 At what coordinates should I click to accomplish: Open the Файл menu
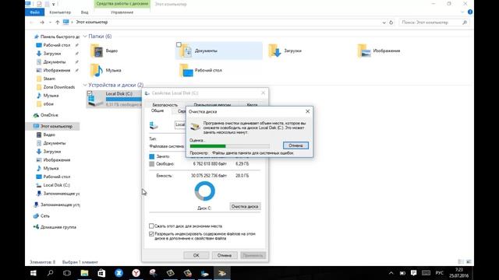pos(34,12)
